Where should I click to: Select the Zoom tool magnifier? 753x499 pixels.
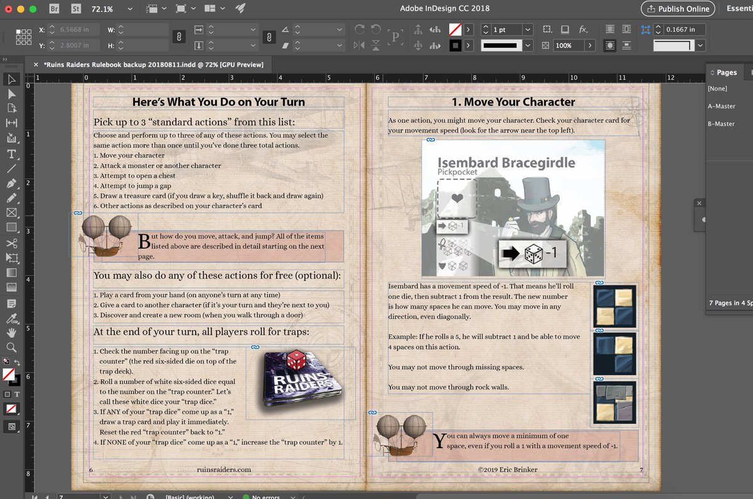coord(11,347)
